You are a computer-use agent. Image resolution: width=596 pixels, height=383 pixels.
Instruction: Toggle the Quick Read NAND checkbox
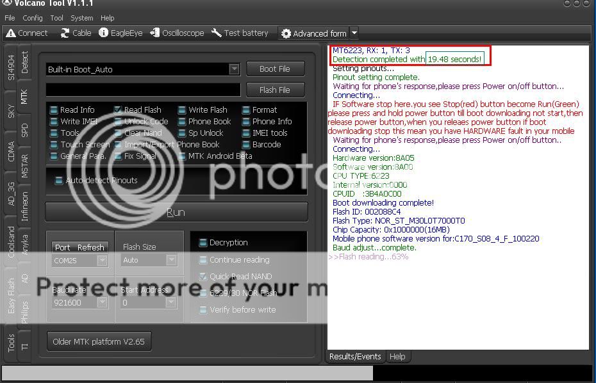pos(203,277)
